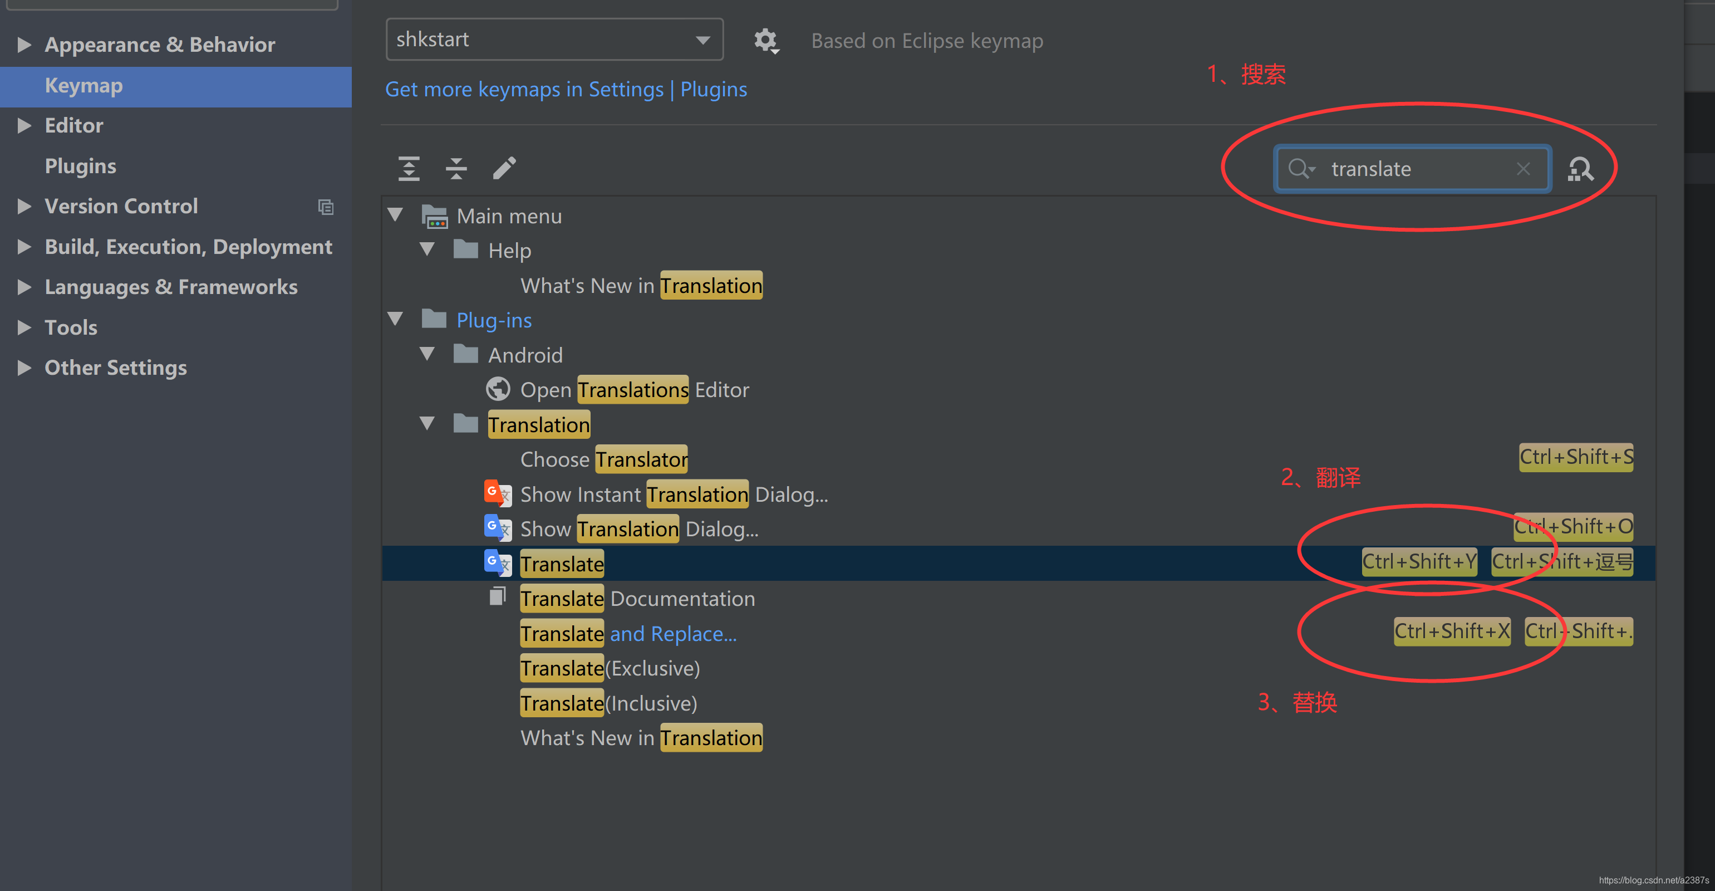This screenshot has width=1715, height=891.
Task: Click the search magnifier history icon
Action: (x=1301, y=169)
